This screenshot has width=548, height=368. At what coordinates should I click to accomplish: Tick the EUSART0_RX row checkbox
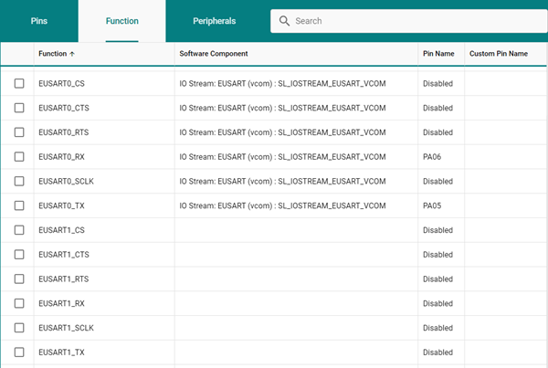coord(19,157)
